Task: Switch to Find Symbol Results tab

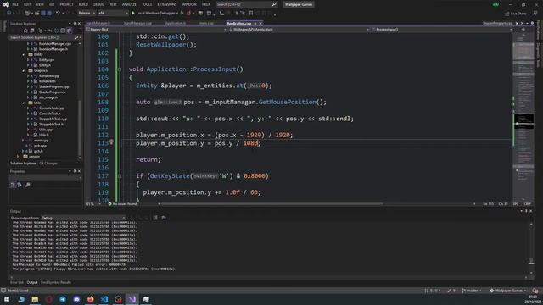Action: (56, 282)
